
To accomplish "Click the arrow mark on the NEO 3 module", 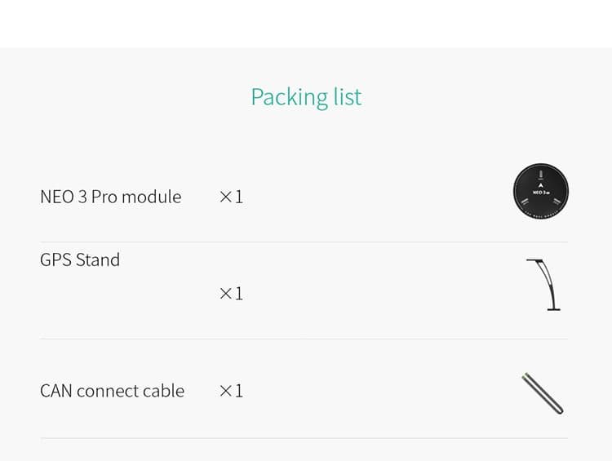I will pos(540,185).
